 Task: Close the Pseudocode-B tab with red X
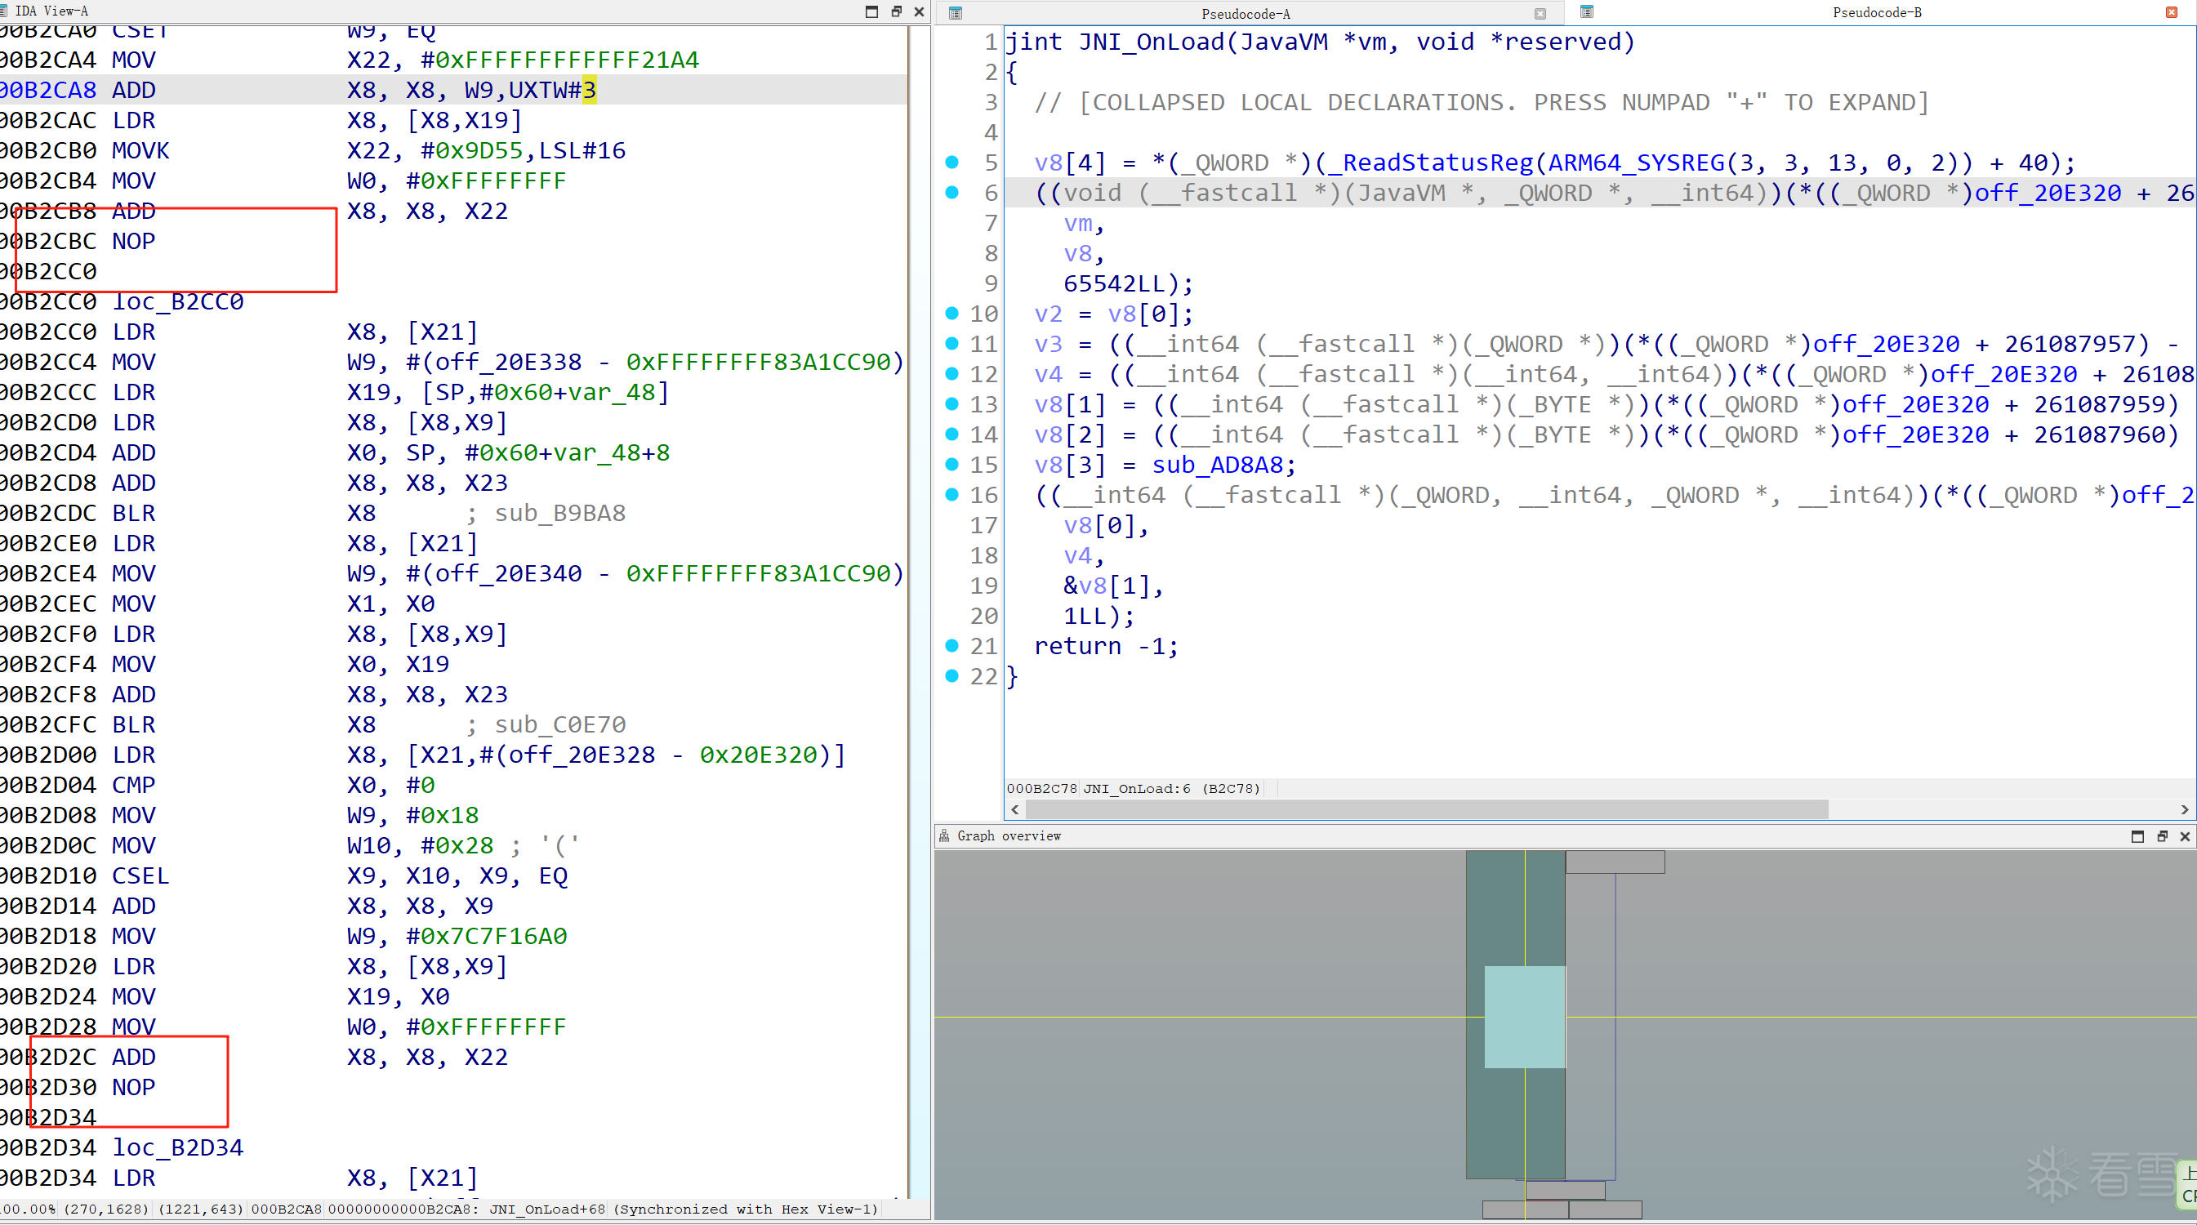point(2172,12)
